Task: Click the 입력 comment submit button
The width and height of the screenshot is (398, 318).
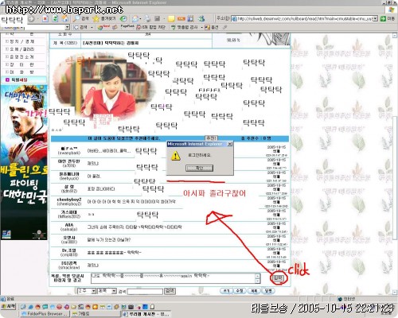Action: coord(279,278)
